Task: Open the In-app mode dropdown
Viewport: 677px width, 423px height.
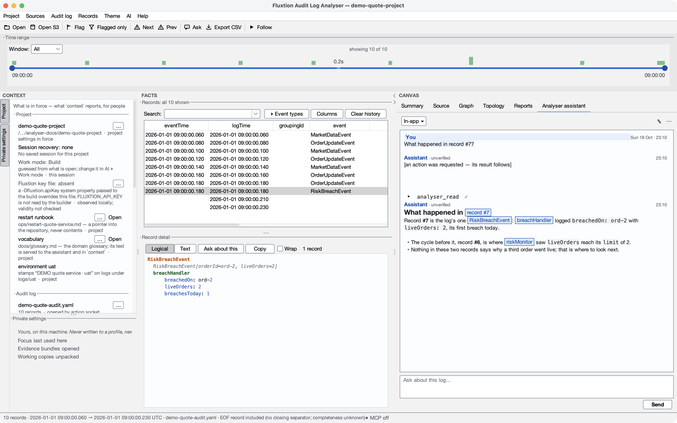Action: click(414, 121)
